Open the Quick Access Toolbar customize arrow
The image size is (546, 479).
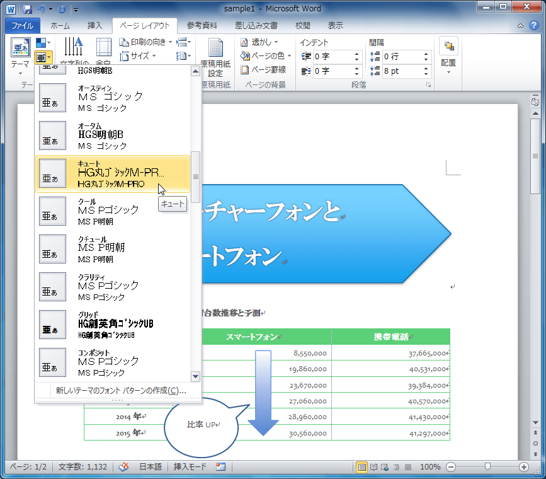76,9
